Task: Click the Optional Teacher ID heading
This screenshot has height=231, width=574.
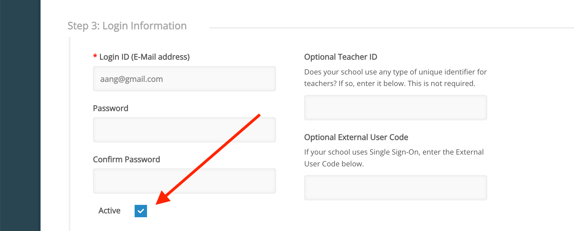Action: tap(341, 57)
